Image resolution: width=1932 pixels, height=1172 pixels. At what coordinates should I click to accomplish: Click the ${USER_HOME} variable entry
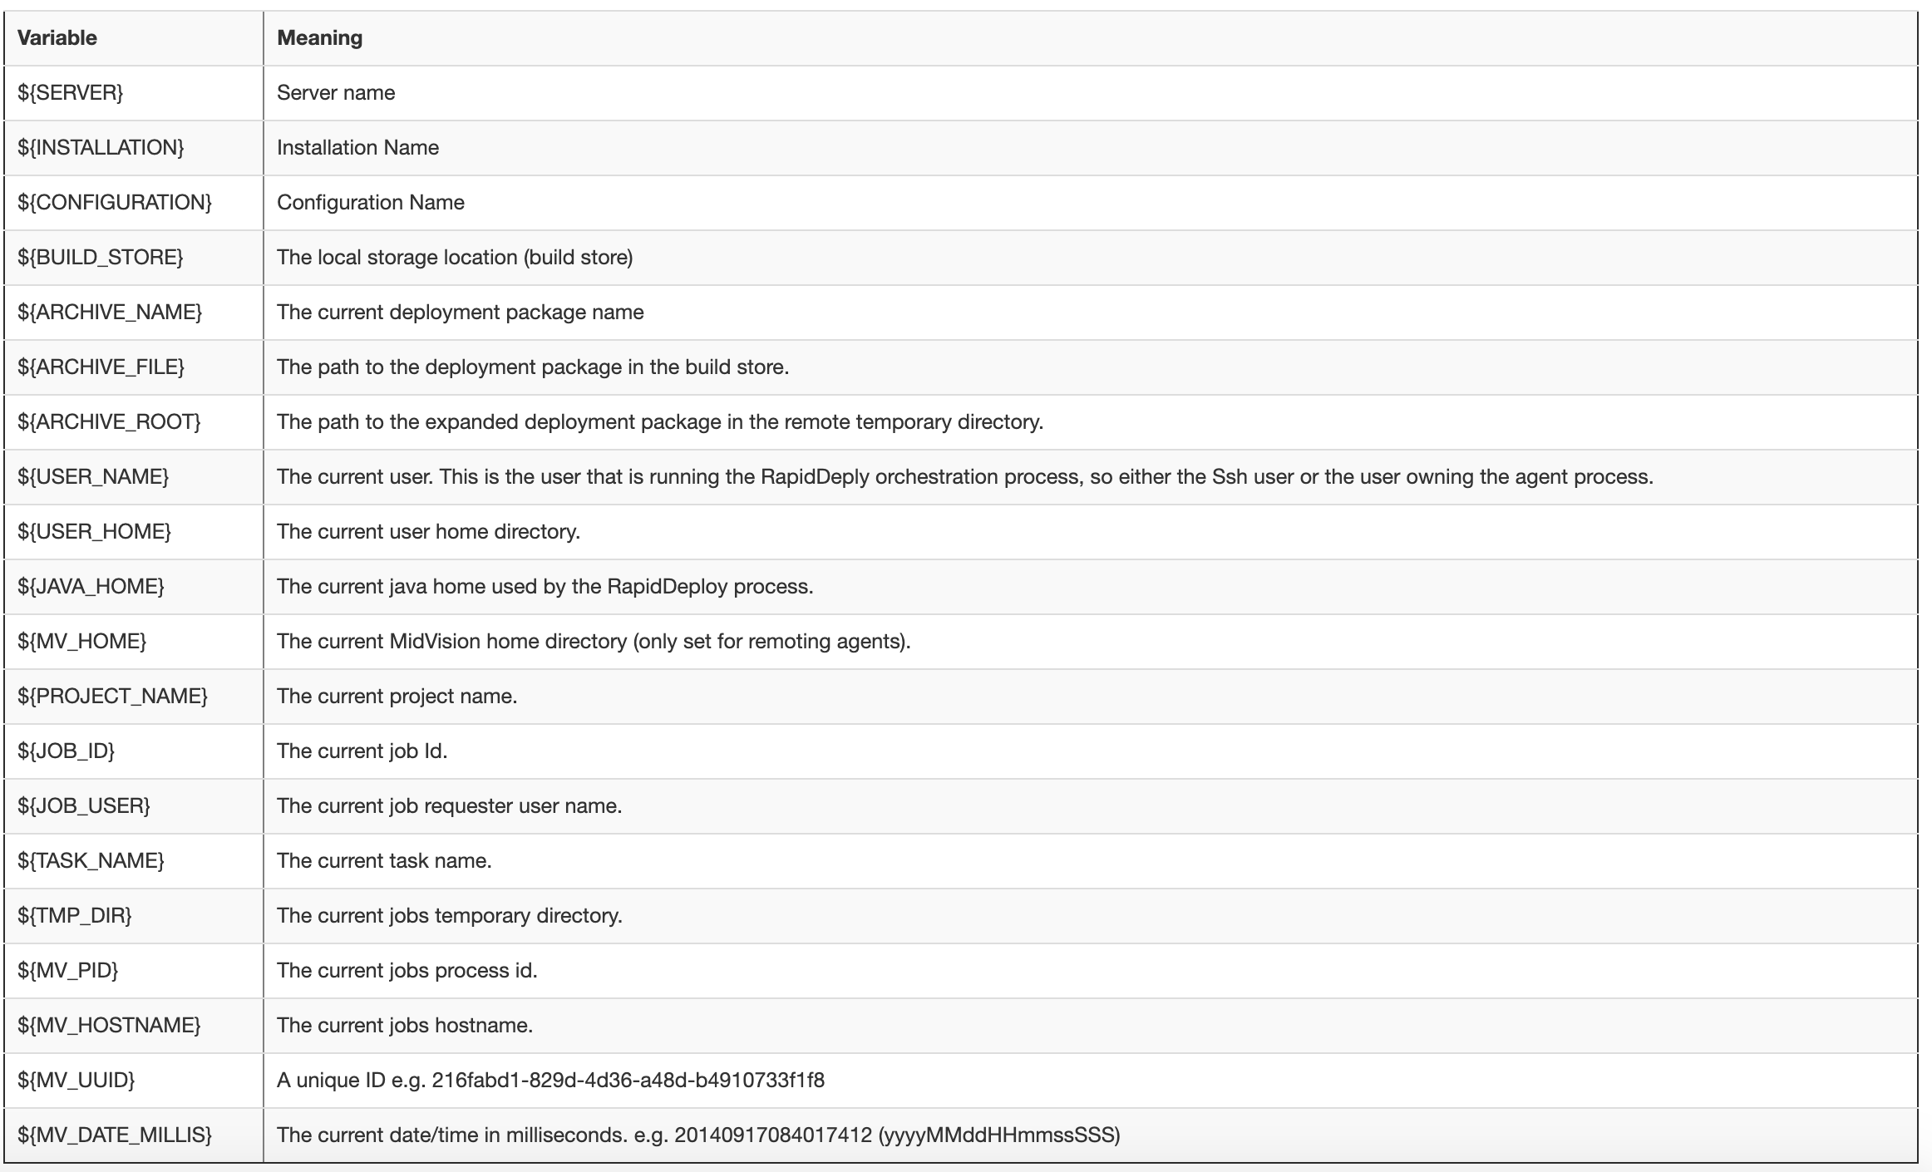click(x=94, y=532)
